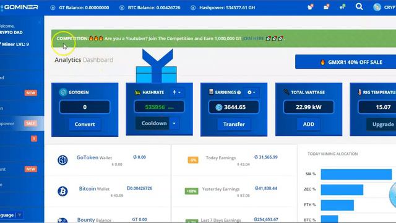Open the messages envelope icon
This screenshot has height=223, width=396.
click(326, 7)
